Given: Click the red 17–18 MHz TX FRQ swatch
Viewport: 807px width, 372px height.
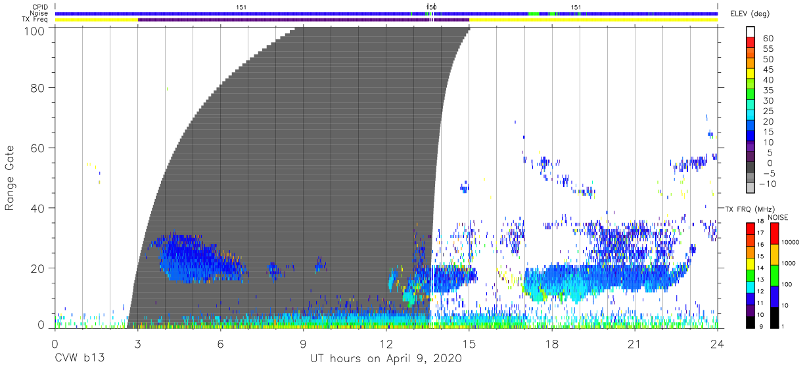Looking at the screenshot, I should coord(750,228).
